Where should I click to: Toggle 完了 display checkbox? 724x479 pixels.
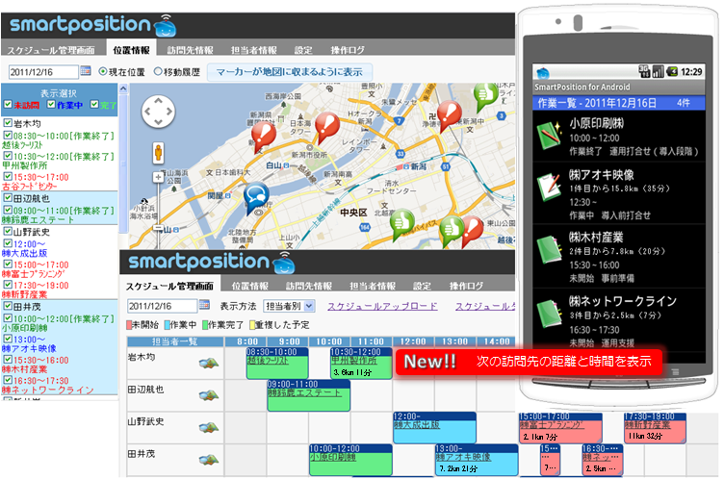point(94,104)
